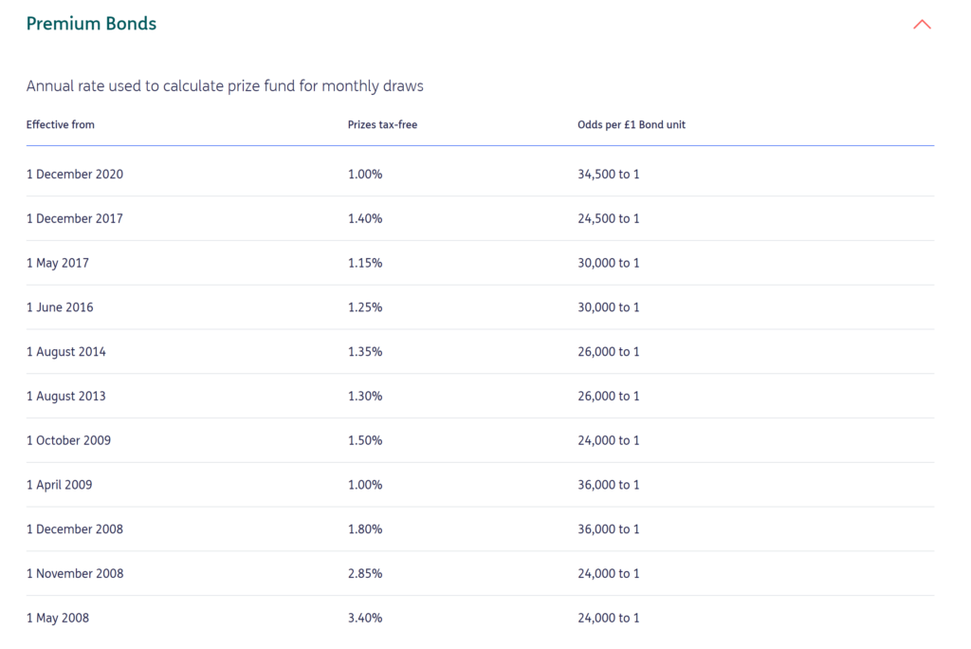Click 30,000 to 1 odds for June 2016
971x649 pixels.
coord(608,307)
